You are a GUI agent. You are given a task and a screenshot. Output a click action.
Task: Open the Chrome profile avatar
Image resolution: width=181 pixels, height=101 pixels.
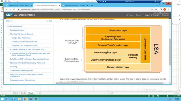pyautogui.click(x=165, y=10)
